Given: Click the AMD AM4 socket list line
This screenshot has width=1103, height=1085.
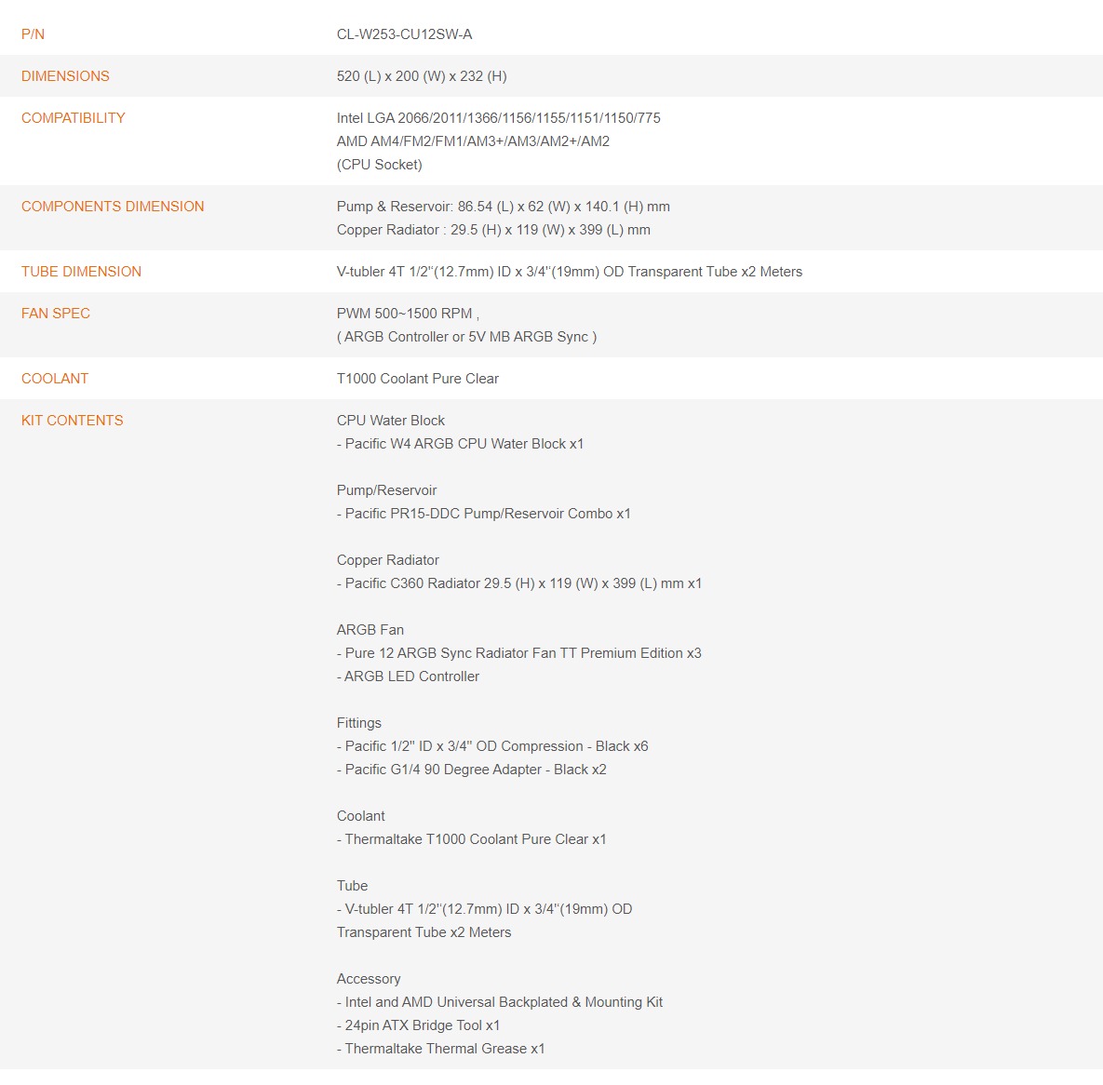Looking at the screenshot, I should pyautogui.click(x=473, y=141).
